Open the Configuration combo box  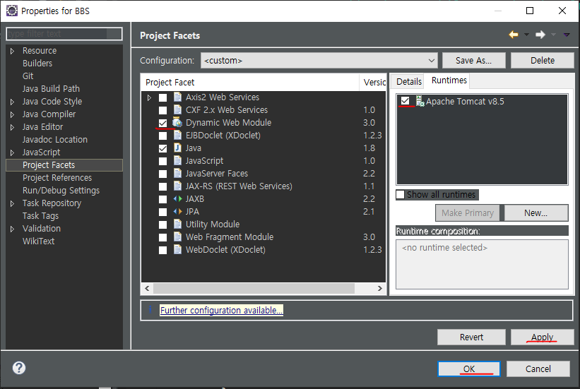[x=319, y=60]
